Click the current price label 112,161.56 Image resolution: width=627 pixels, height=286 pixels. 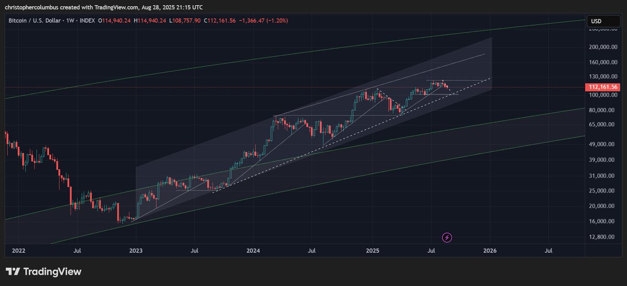pyautogui.click(x=602, y=87)
